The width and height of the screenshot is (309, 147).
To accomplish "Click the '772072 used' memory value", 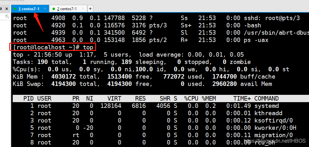I will point(183,77).
